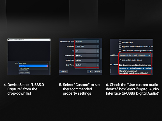This screenshot has height=121, width=162.
Task: Toggle Use custom audio device checkbox
Action: (120, 60)
